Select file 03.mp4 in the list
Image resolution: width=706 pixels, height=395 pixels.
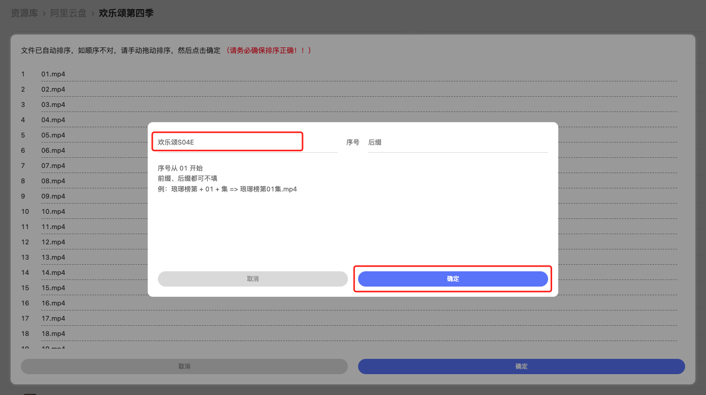click(x=53, y=105)
